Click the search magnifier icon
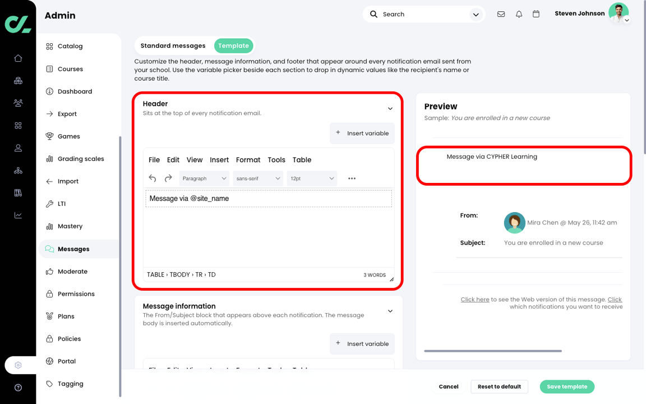This screenshot has height=404, width=646. point(373,14)
